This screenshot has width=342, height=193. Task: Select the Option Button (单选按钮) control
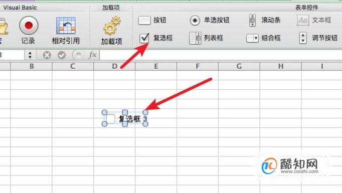195,21
